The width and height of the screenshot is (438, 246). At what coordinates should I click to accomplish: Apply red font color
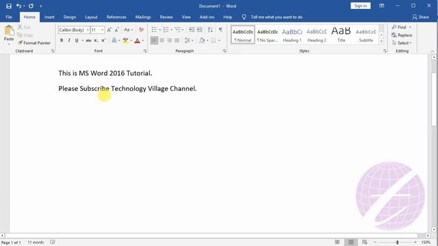pos(137,40)
